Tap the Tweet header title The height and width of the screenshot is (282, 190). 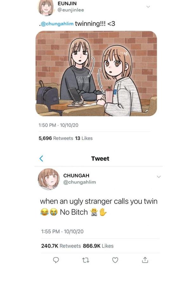click(x=100, y=159)
